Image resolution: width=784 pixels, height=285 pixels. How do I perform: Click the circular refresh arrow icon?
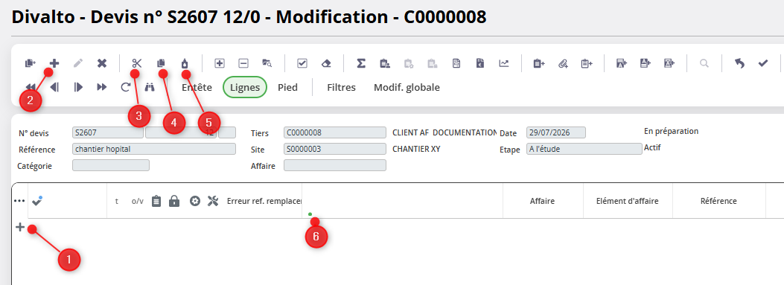click(x=126, y=87)
